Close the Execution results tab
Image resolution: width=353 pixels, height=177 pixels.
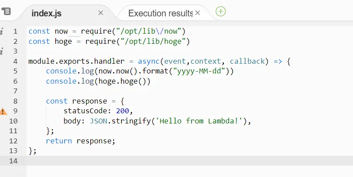point(198,13)
